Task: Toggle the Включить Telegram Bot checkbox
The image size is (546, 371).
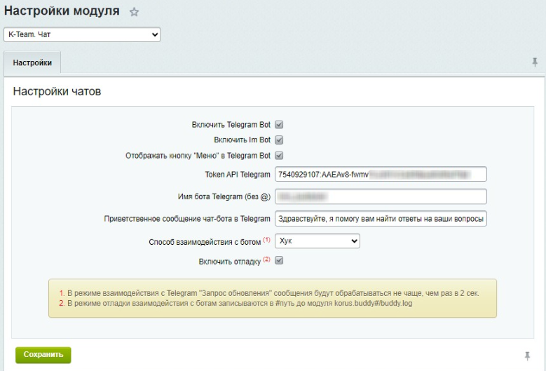Action: pos(279,124)
